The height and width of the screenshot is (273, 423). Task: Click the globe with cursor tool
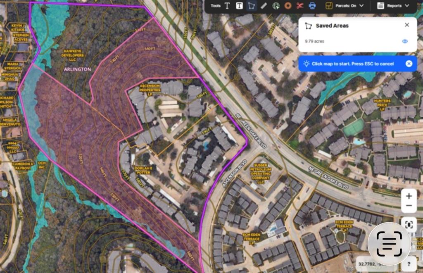[x=276, y=6]
